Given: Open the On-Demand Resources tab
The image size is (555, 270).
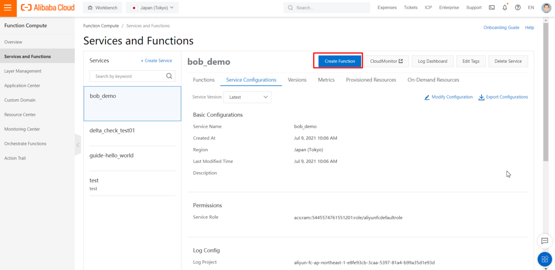Looking at the screenshot, I should click(x=433, y=80).
